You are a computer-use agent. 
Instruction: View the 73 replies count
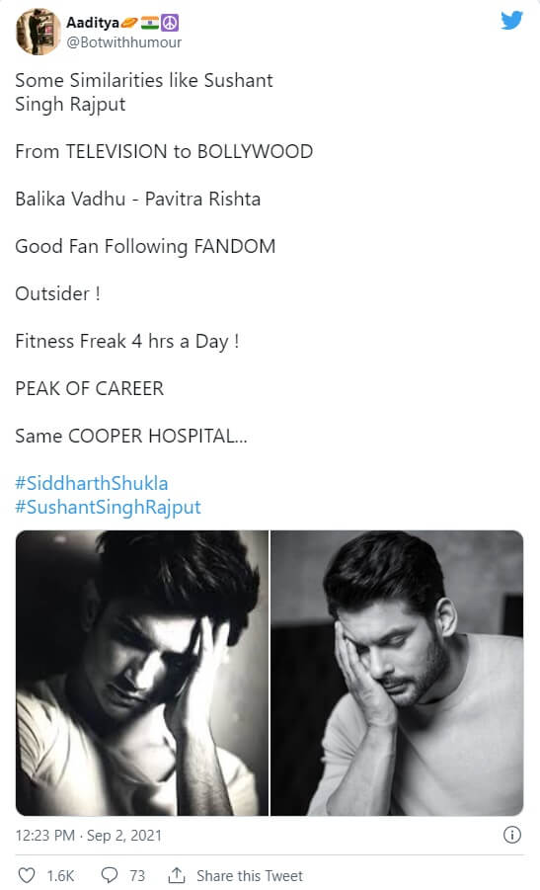[x=137, y=876]
